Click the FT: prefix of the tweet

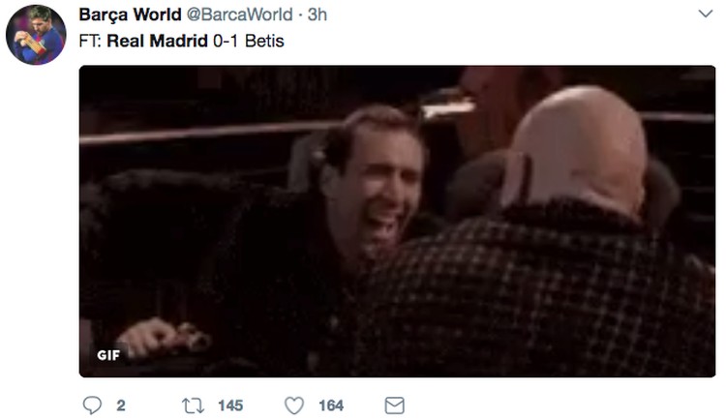(90, 41)
